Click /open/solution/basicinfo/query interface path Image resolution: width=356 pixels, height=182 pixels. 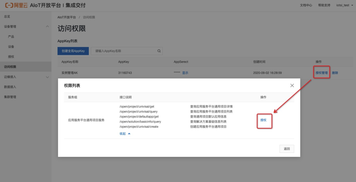pos(140,122)
